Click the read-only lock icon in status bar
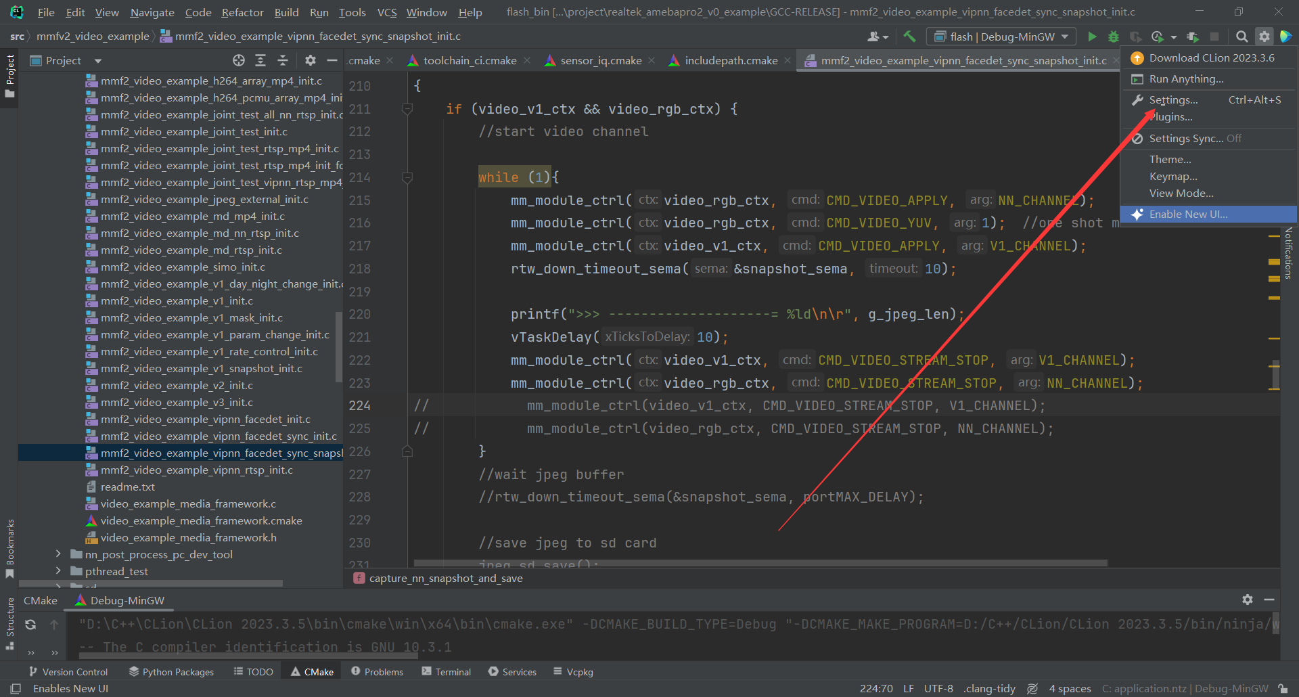 (1283, 688)
